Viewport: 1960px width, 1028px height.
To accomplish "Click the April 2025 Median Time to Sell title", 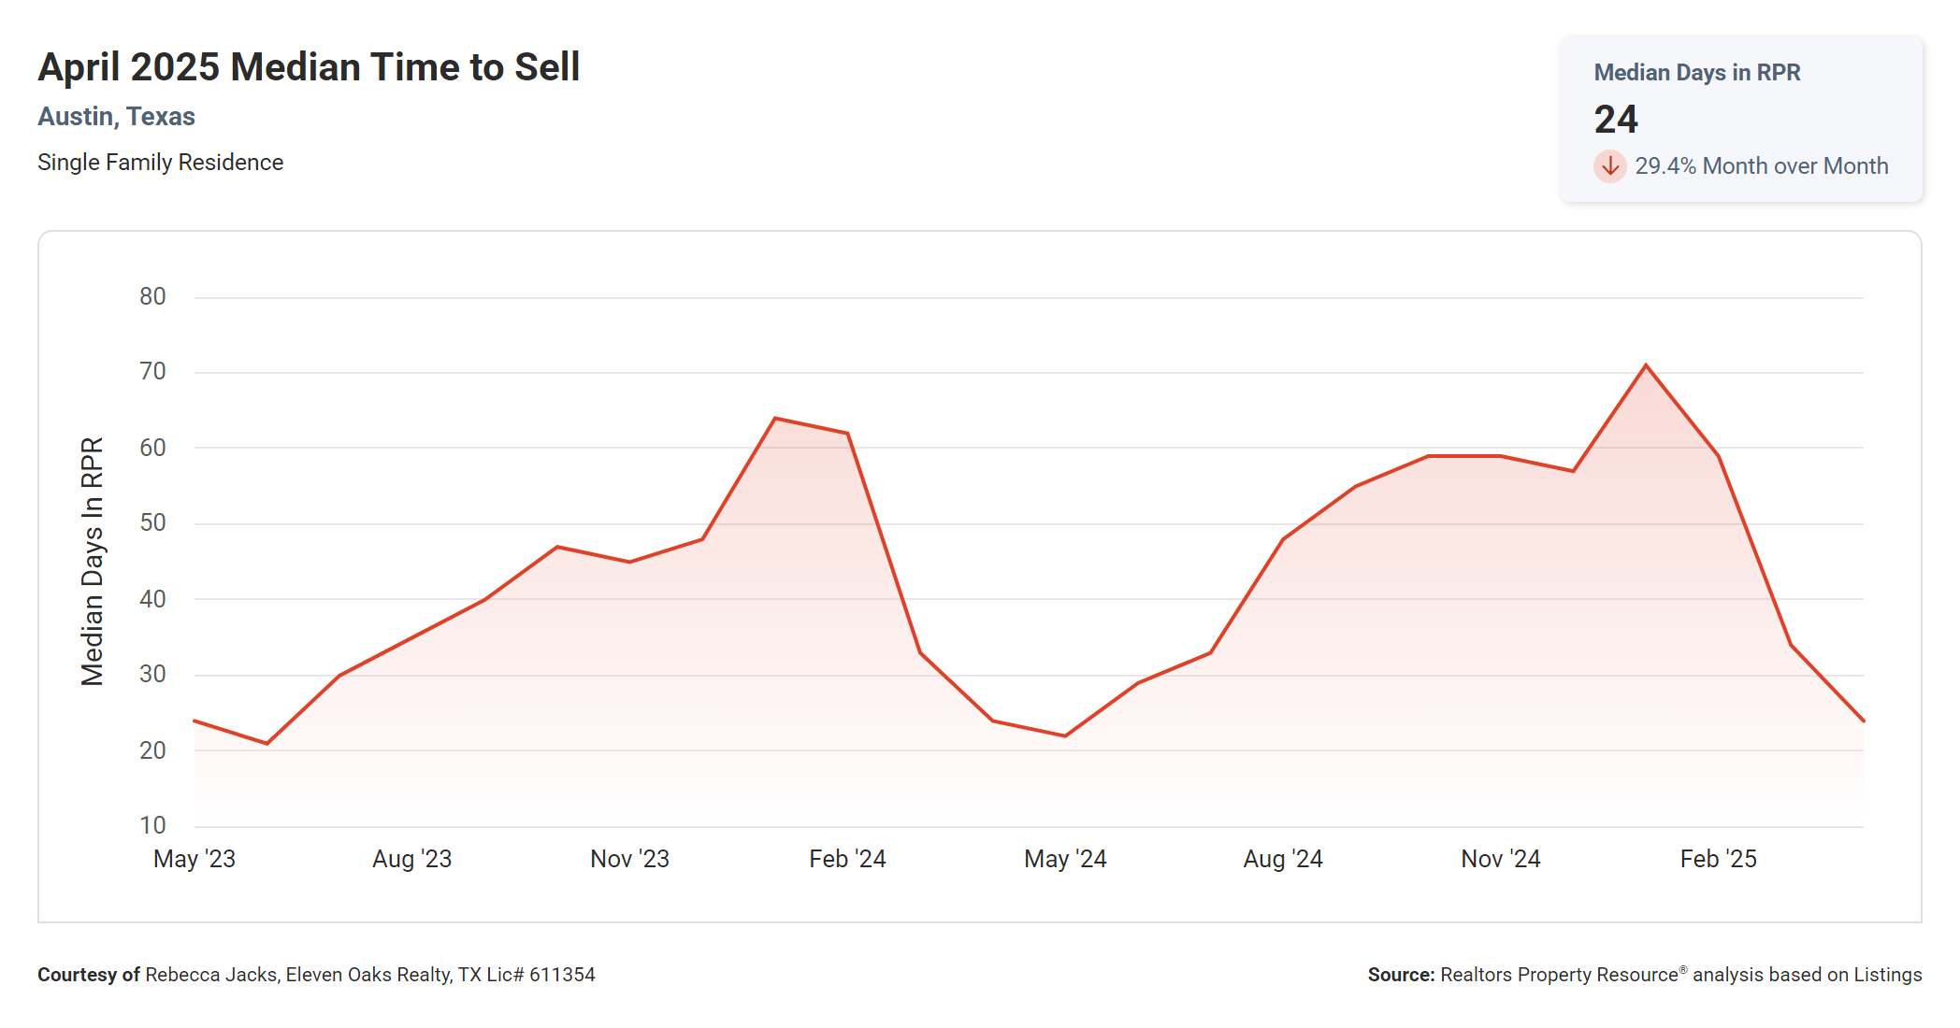I will 309,67.
